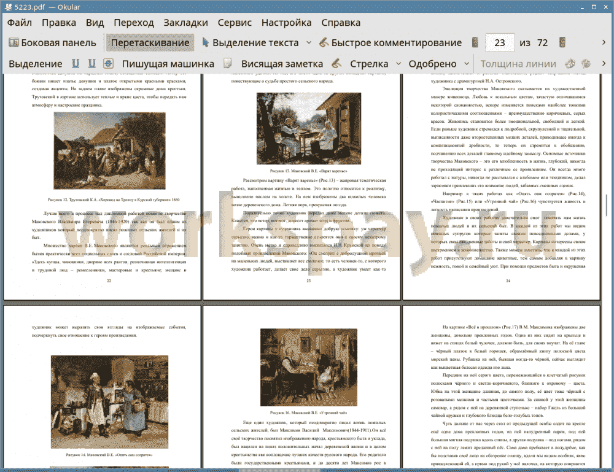
Task: Select the strikeout annotation icon
Action: click(x=109, y=63)
